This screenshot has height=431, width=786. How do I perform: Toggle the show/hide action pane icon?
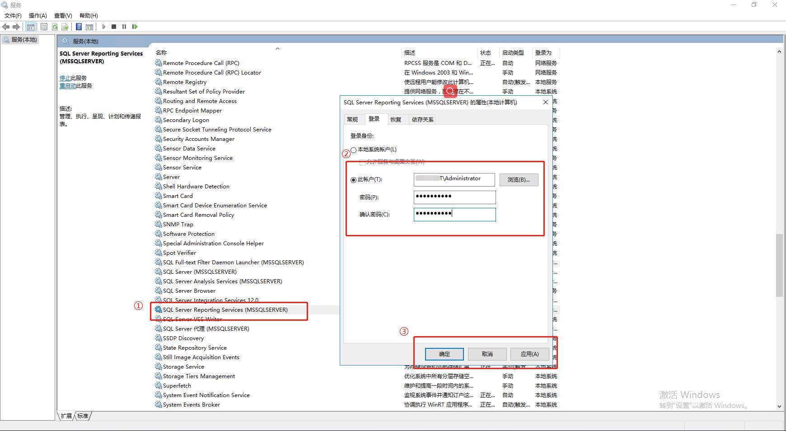[x=89, y=27]
